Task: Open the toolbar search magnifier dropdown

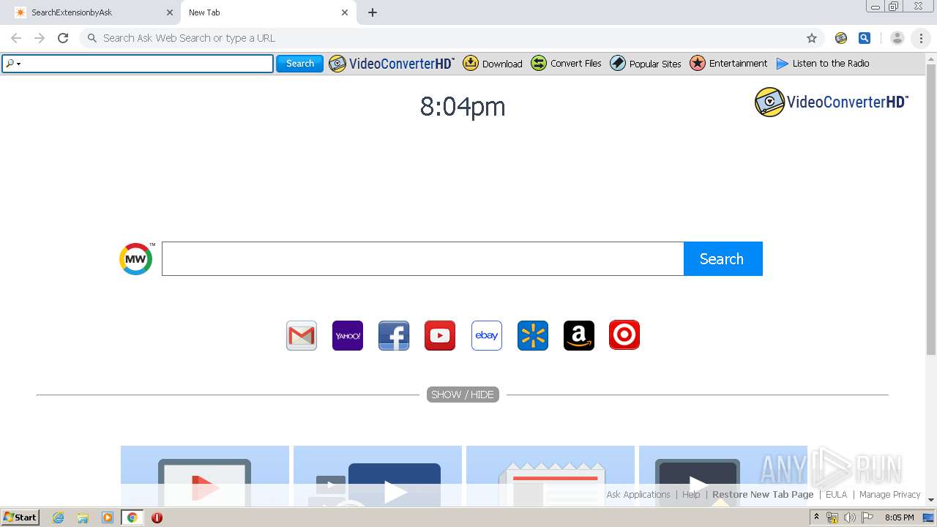Action: [x=13, y=64]
